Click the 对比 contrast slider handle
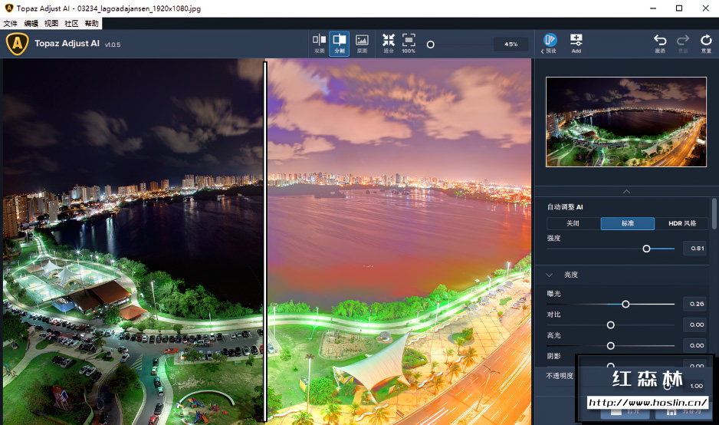 [611, 325]
